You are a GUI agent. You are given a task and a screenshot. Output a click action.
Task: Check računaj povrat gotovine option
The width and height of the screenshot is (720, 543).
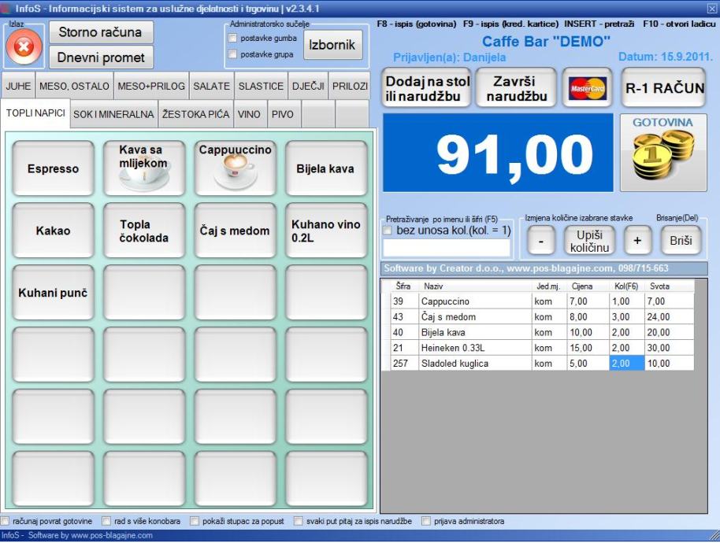coord(5,521)
